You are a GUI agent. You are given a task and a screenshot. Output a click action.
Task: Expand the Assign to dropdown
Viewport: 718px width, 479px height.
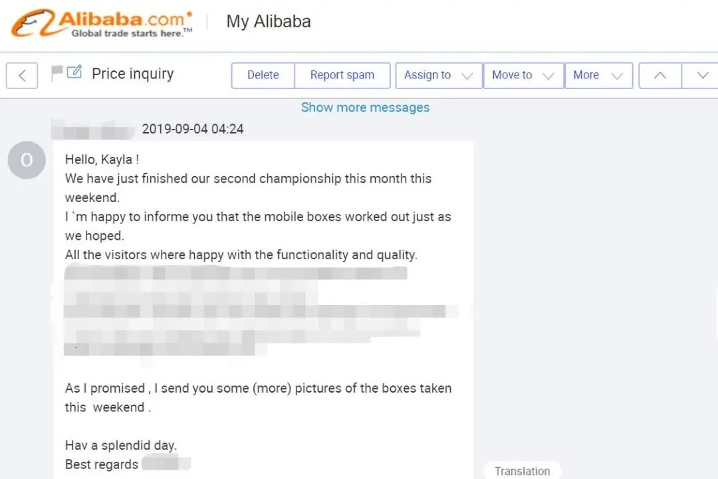438,75
